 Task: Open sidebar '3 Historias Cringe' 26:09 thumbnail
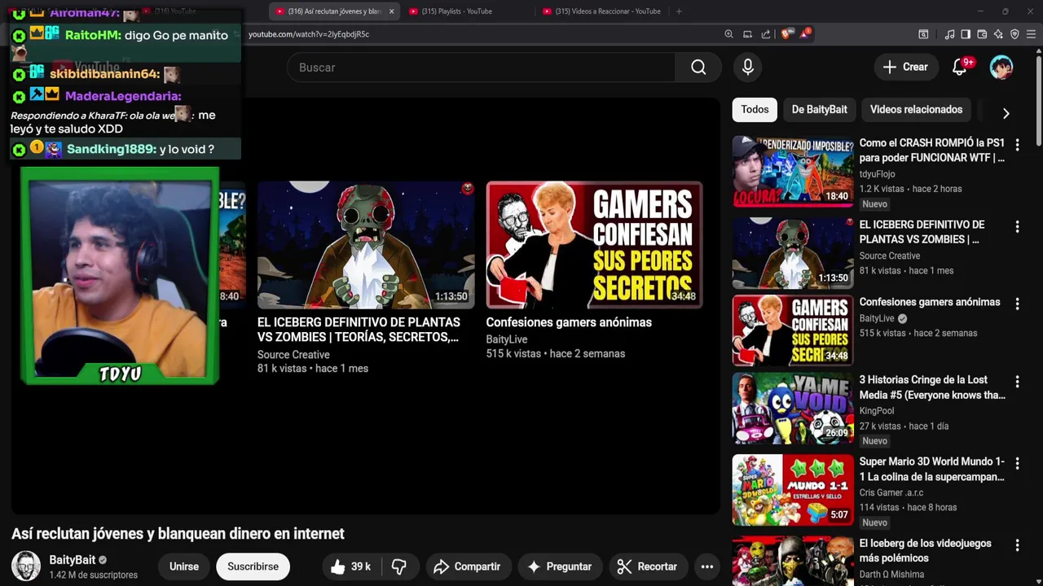point(792,409)
